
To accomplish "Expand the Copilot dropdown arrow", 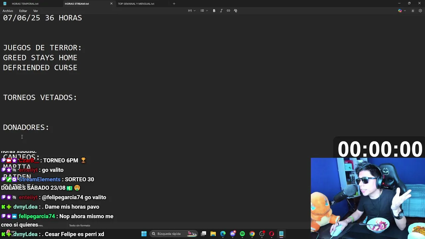I will [x=405, y=11].
